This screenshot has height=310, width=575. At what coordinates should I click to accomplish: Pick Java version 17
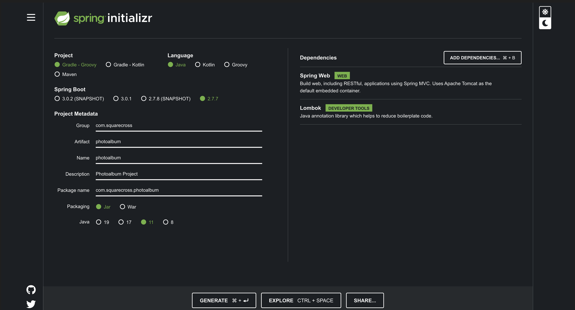[125, 222]
